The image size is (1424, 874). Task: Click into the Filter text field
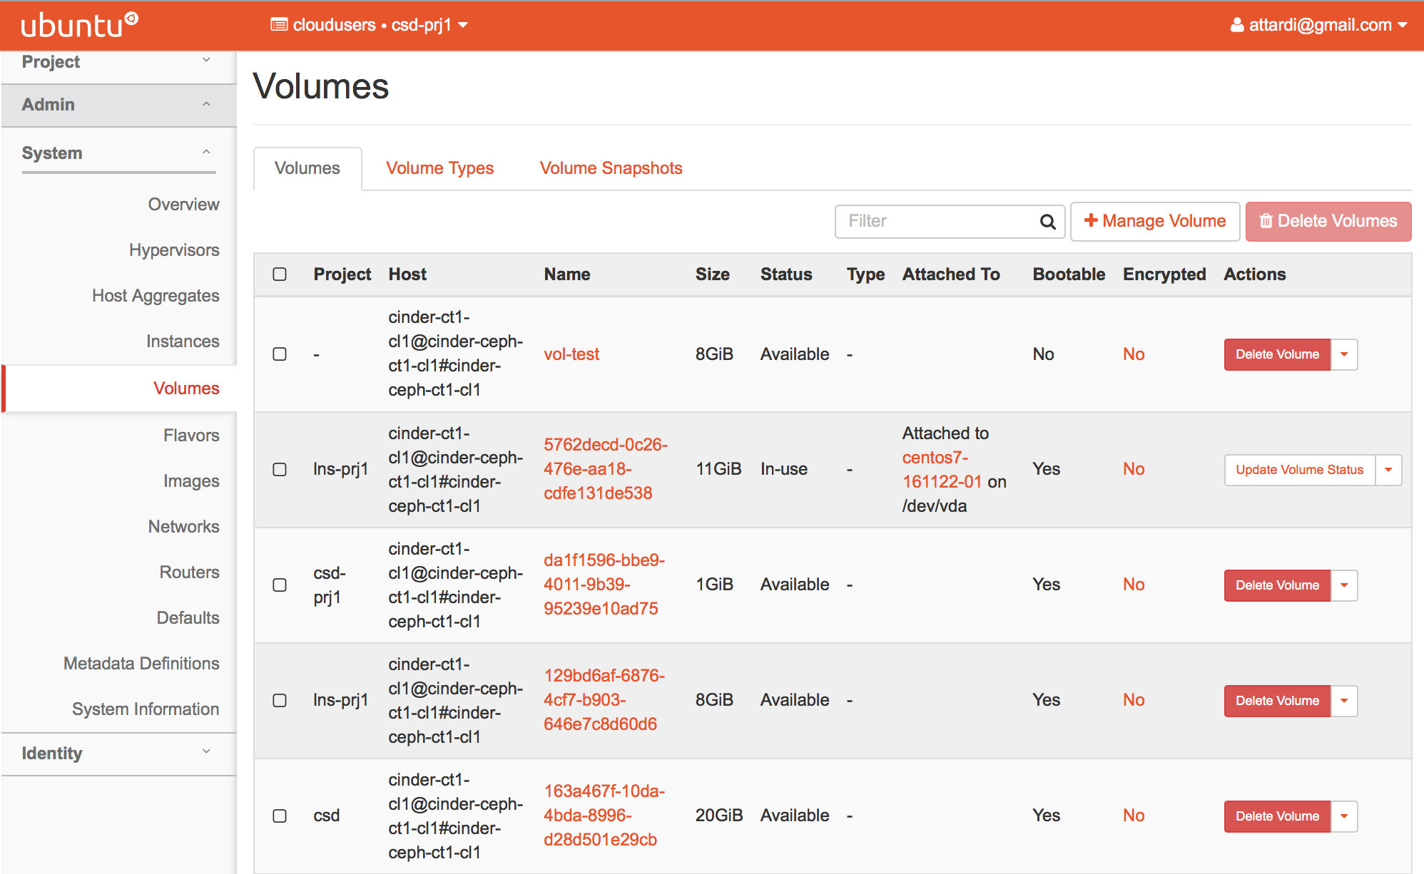click(x=936, y=222)
